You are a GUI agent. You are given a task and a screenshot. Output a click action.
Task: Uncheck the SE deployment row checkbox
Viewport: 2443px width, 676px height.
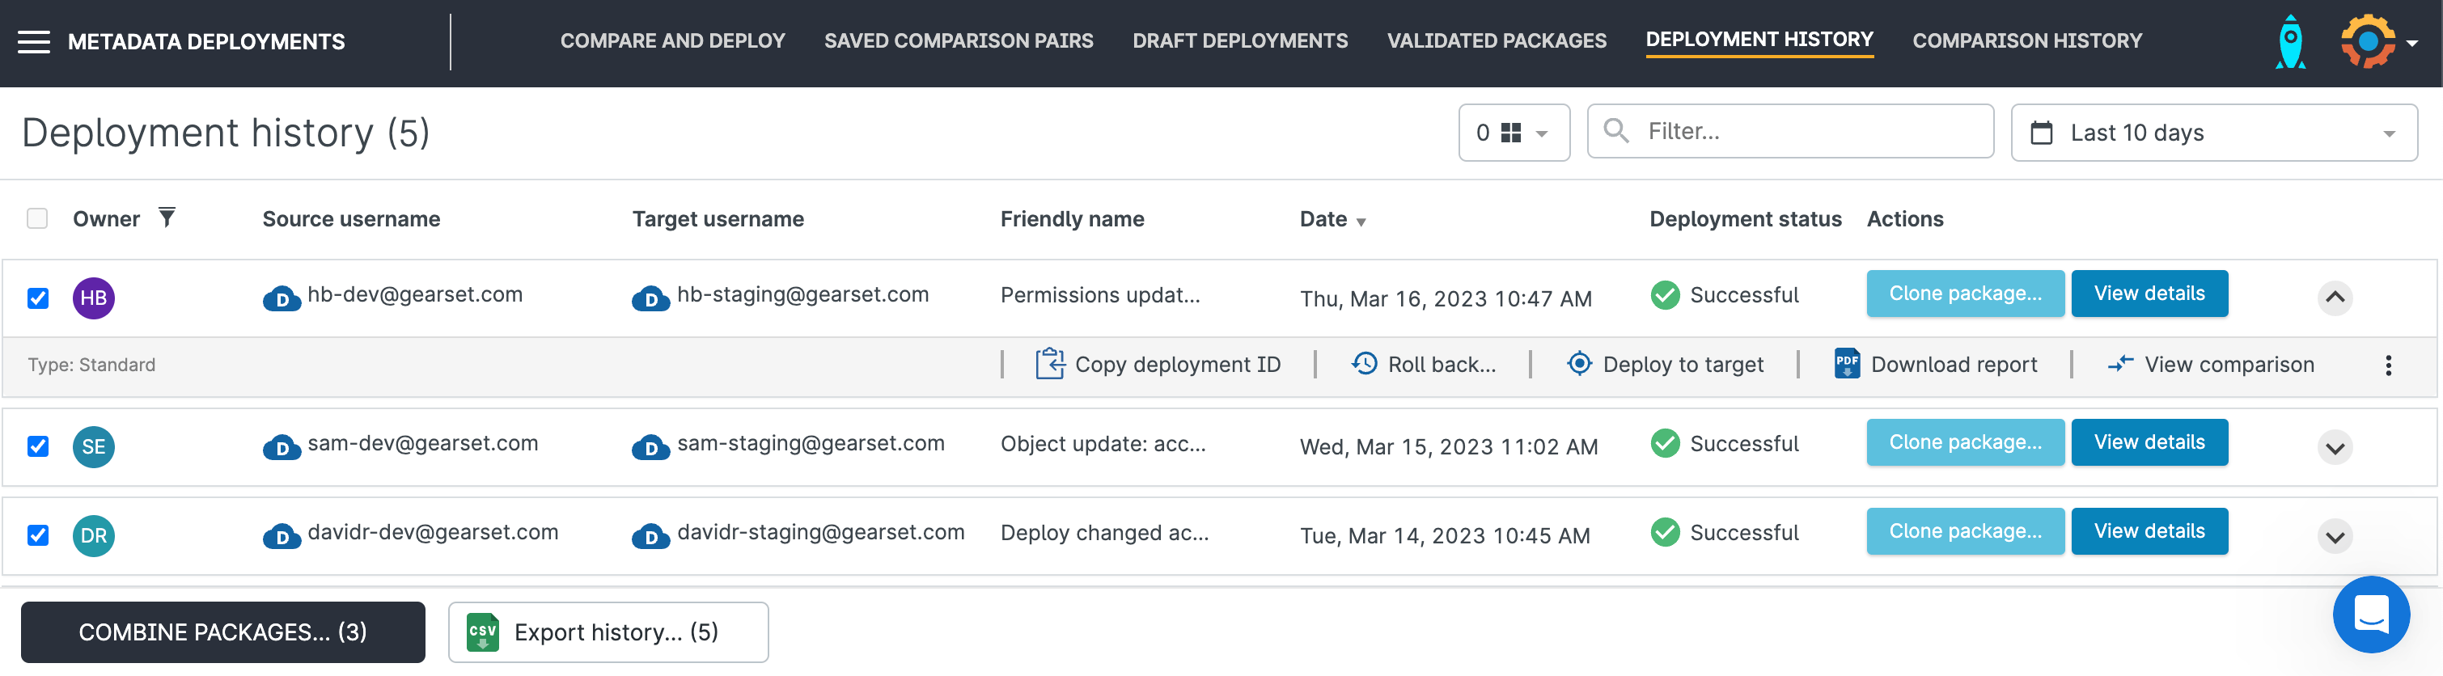(x=38, y=446)
